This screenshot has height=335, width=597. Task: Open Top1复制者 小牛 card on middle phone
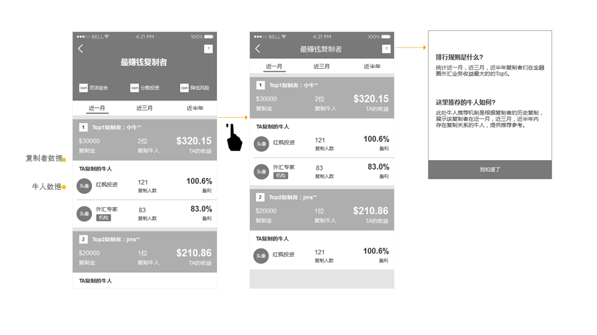322,97
